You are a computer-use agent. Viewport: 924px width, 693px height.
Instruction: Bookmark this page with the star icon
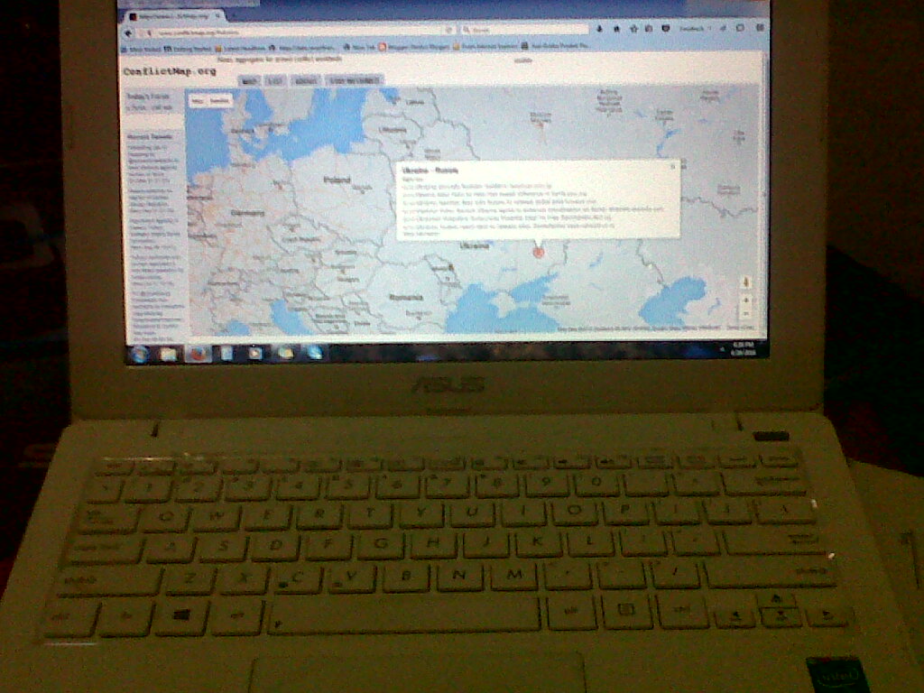633,28
